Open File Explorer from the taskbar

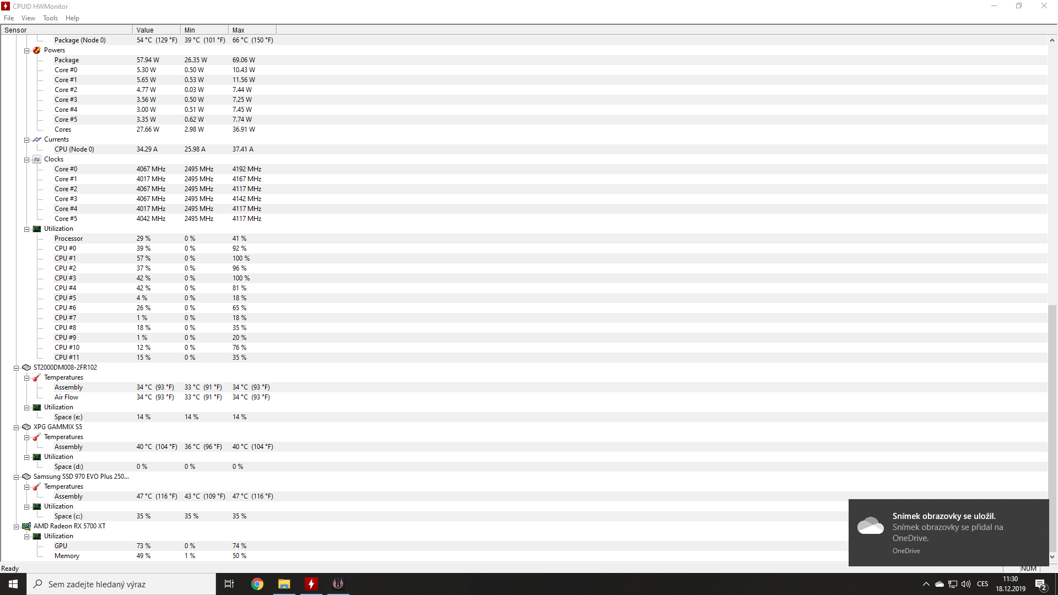click(284, 584)
